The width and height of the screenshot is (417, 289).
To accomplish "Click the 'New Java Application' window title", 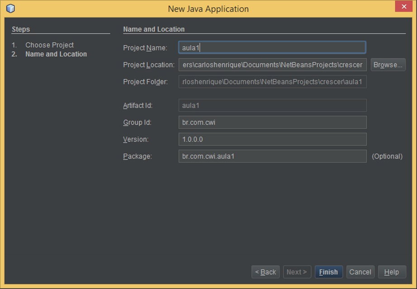I will coord(208,9).
